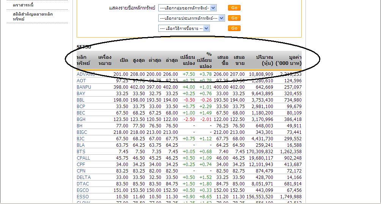Open ตราสารหนี้ in the left sidebar
The height and width of the screenshot is (204, 381).
(x=23, y=5)
